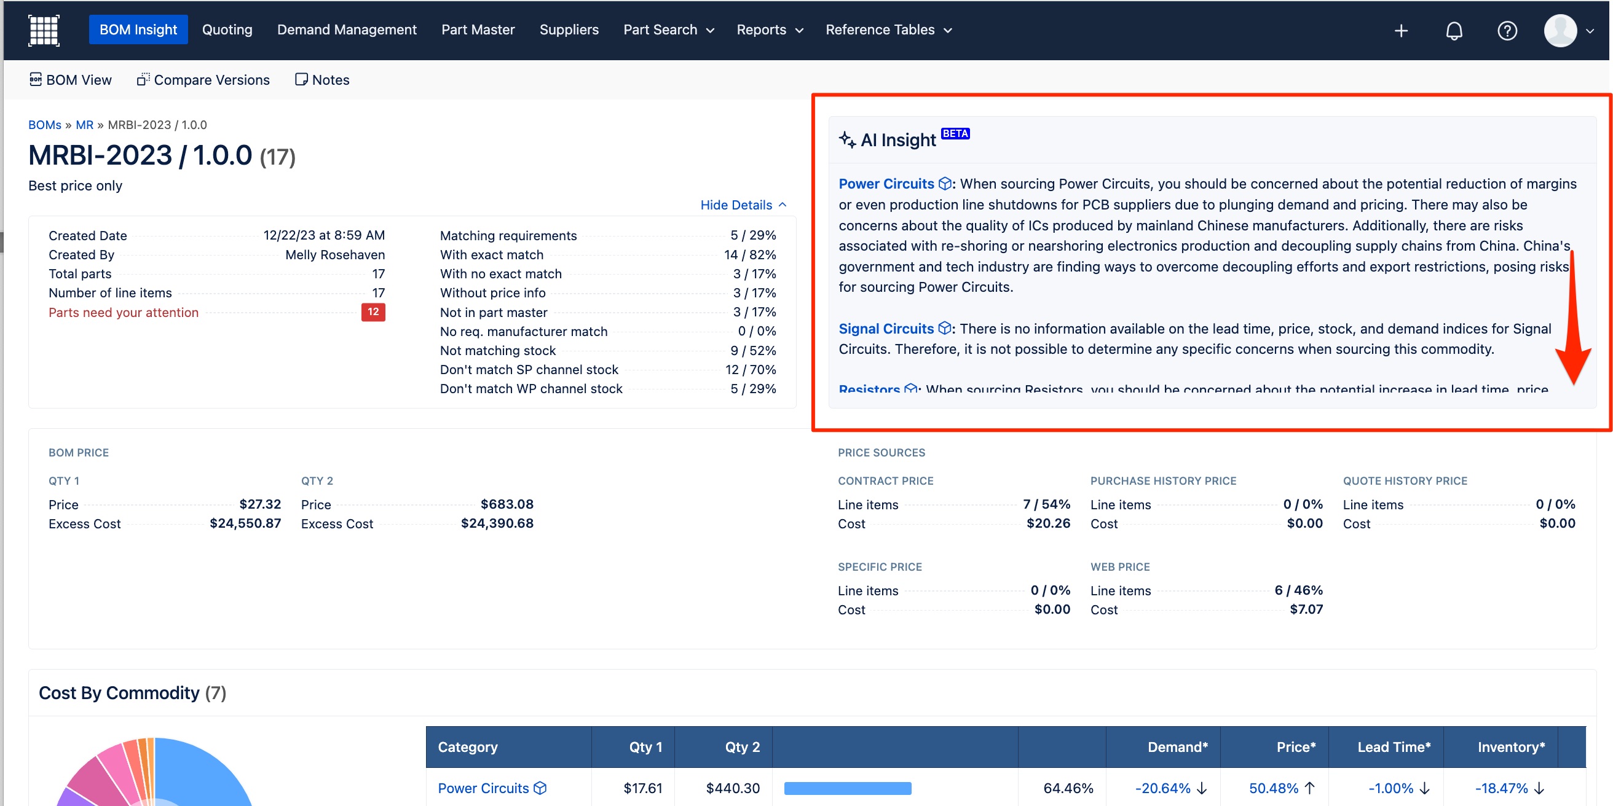Click Contract Price cost $20.26
The image size is (1613, 806).
1048,523
